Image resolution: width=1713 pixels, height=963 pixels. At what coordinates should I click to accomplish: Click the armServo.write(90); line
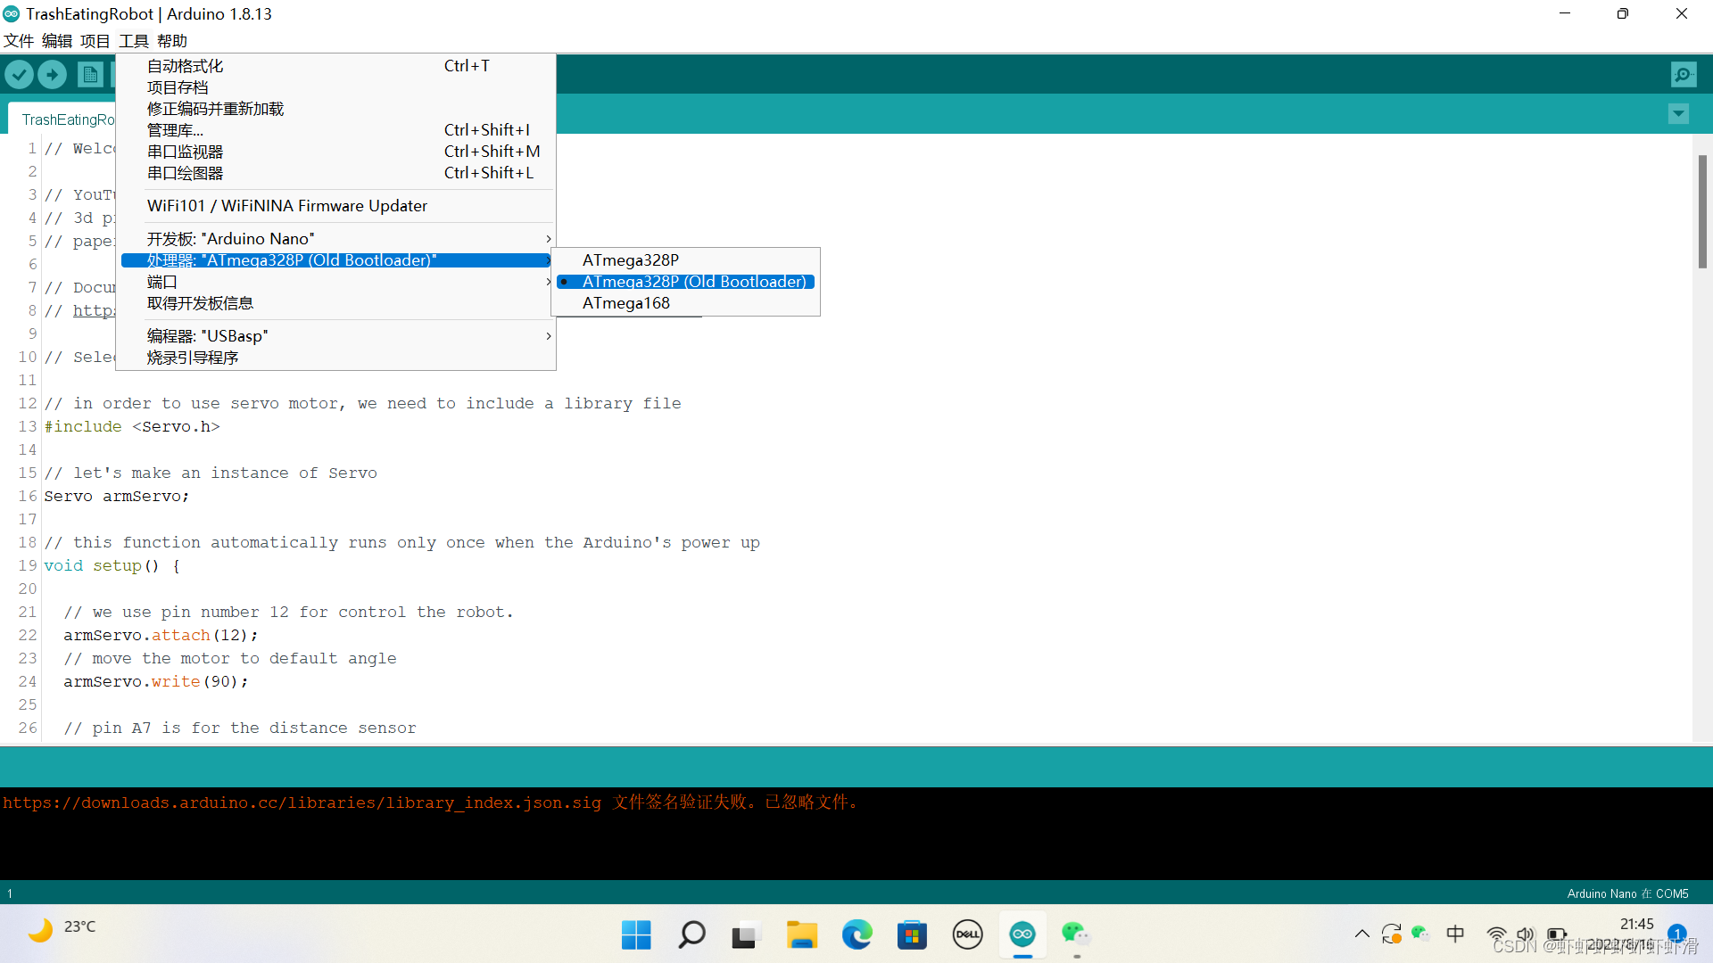click(x=156, y=682)
